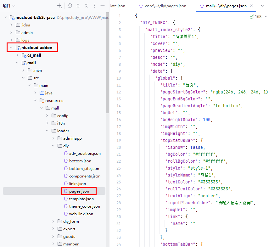
Task: Click the collapse all icon in project panel
Action: pos(86,6)
